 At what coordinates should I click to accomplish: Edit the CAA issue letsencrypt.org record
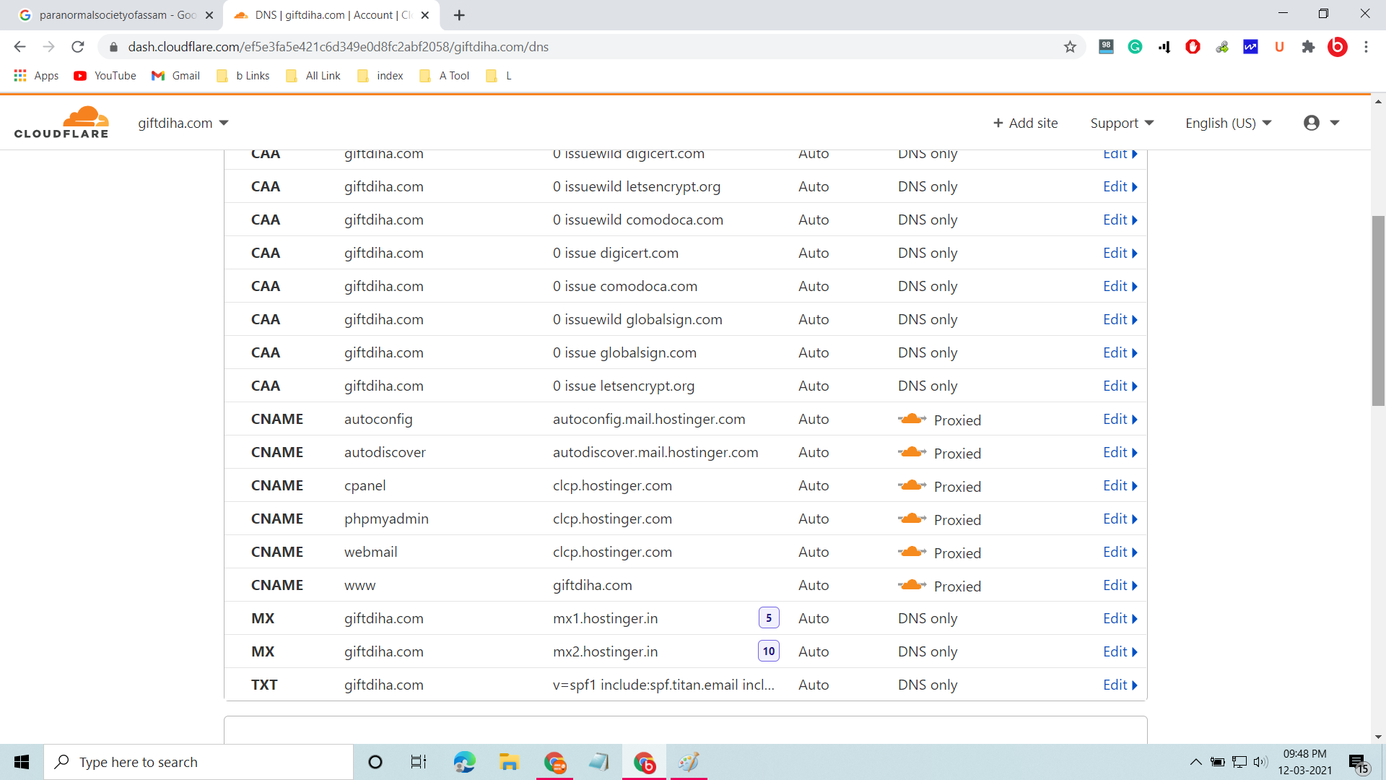1120,386
